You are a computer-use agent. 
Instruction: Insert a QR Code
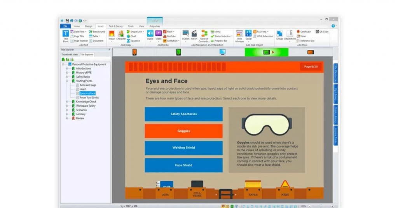point(322,32)
